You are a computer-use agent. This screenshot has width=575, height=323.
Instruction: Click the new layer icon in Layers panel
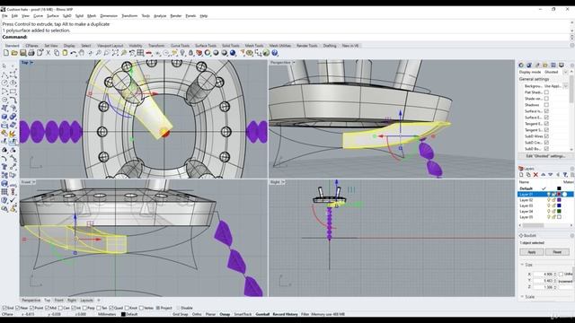[x=521, y=175]
